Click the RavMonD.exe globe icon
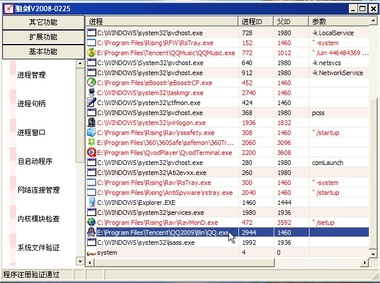This screenshot has height=283, width=380. (92, 222)
